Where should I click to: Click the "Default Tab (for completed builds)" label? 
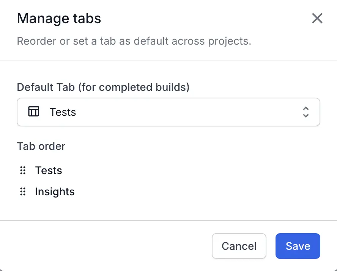(x=103, y=87)
